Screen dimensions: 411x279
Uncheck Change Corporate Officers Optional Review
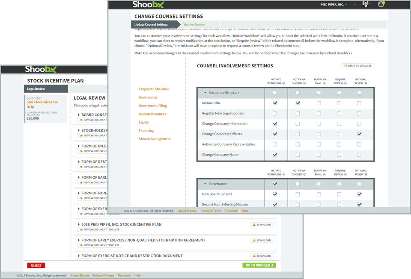click(x=359, y=134)
